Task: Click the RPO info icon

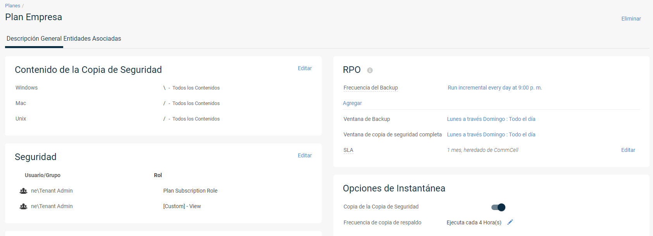Action: (x=370, y=70)
